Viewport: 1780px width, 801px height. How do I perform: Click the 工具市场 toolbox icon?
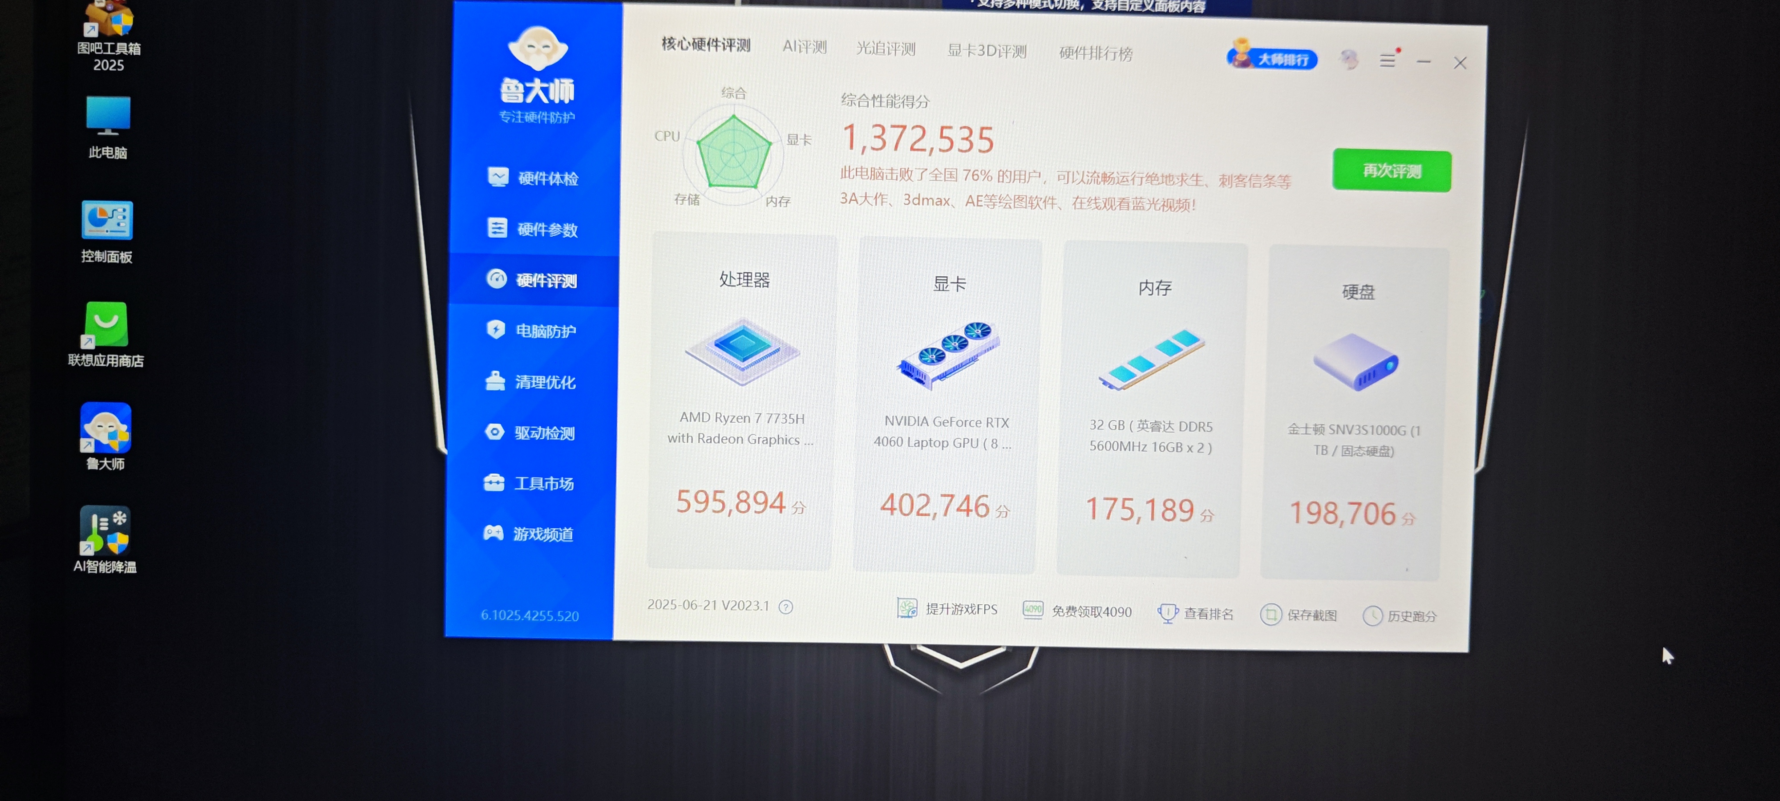tap(494, 481)
